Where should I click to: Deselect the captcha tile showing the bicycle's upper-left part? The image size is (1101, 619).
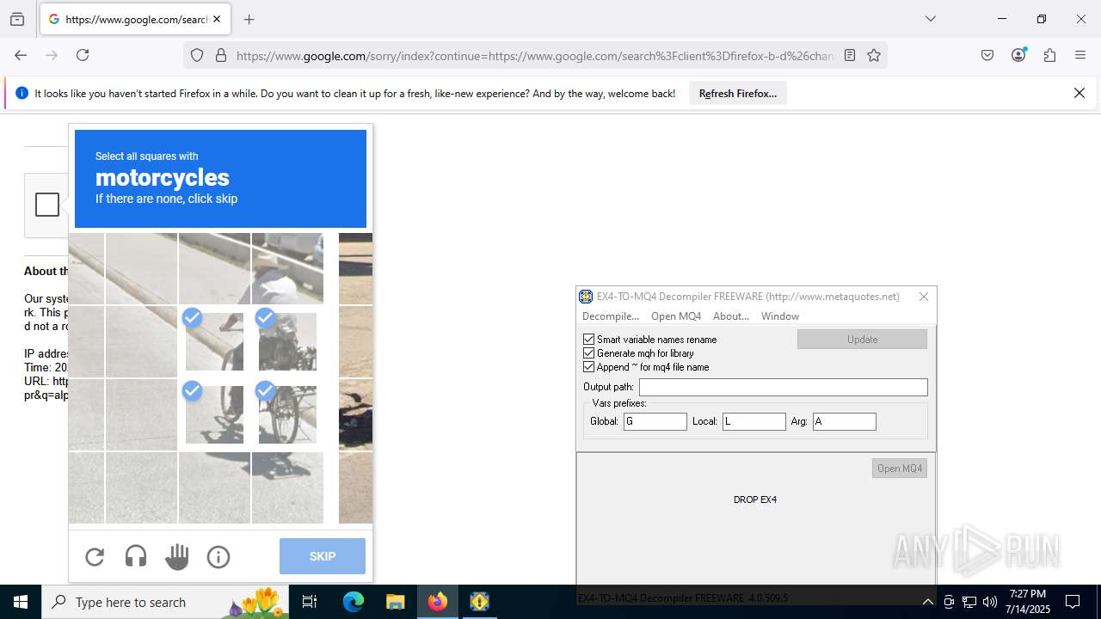(214, 342)
